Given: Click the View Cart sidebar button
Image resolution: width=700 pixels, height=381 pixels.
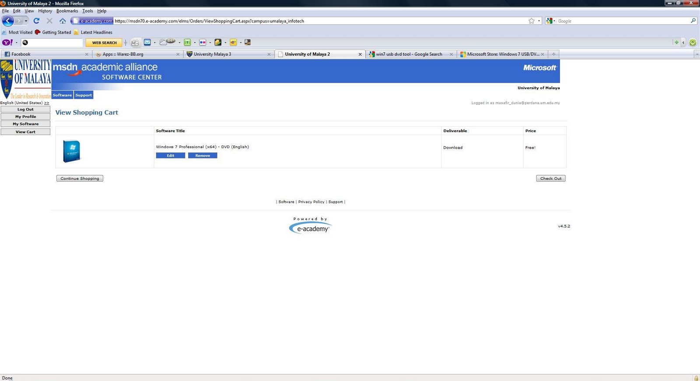Looking at the screenshot, I should coord(25,132).
